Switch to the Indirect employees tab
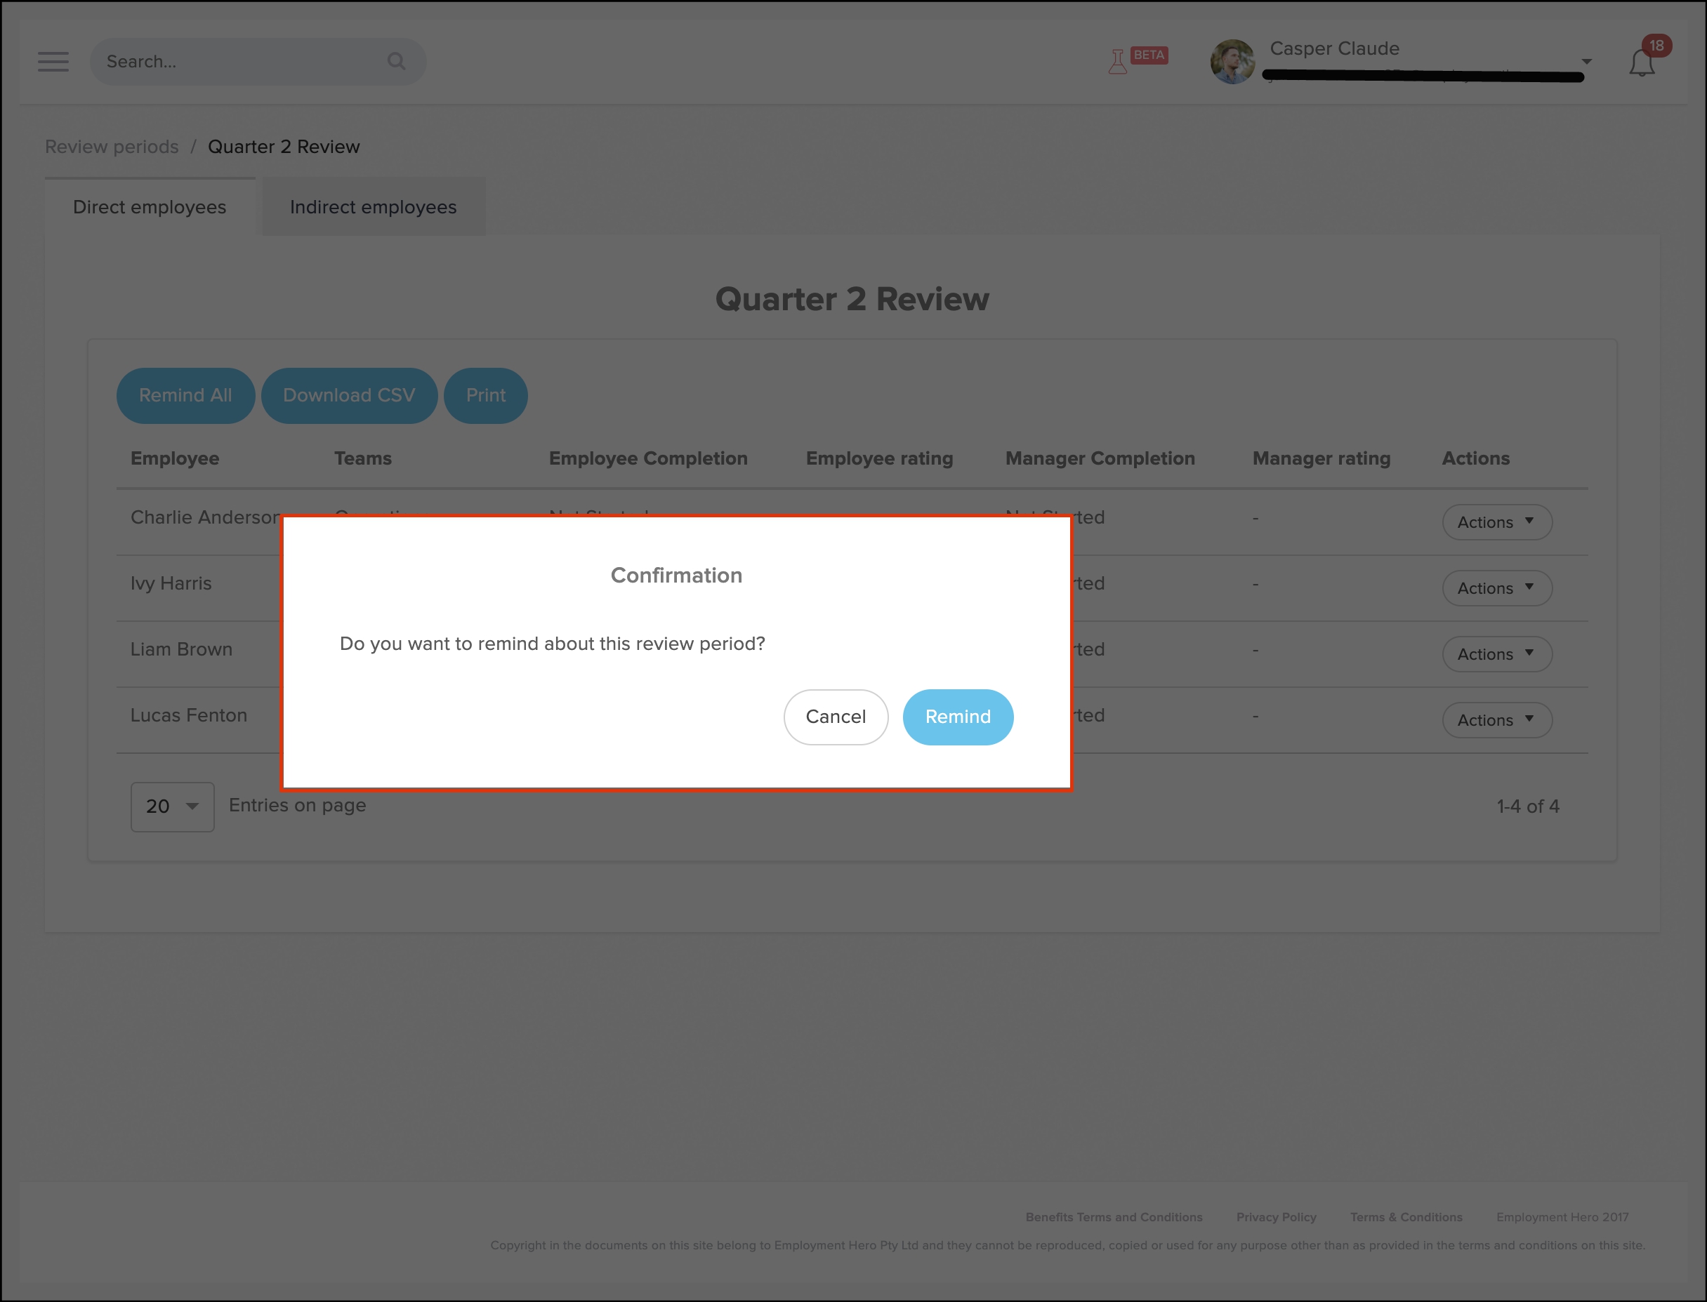Viewport: 1707px width, 1302px height. 373,207
